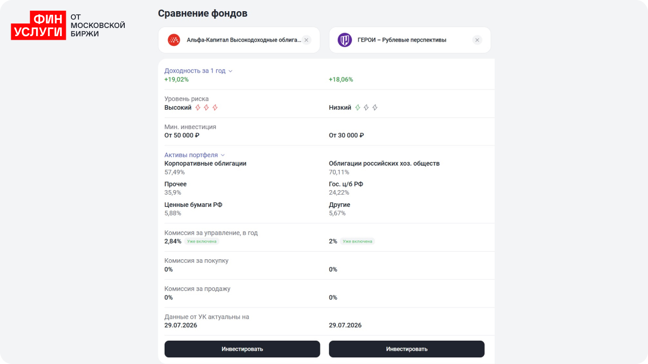Click the Уровень риска label

pos(186,99)
